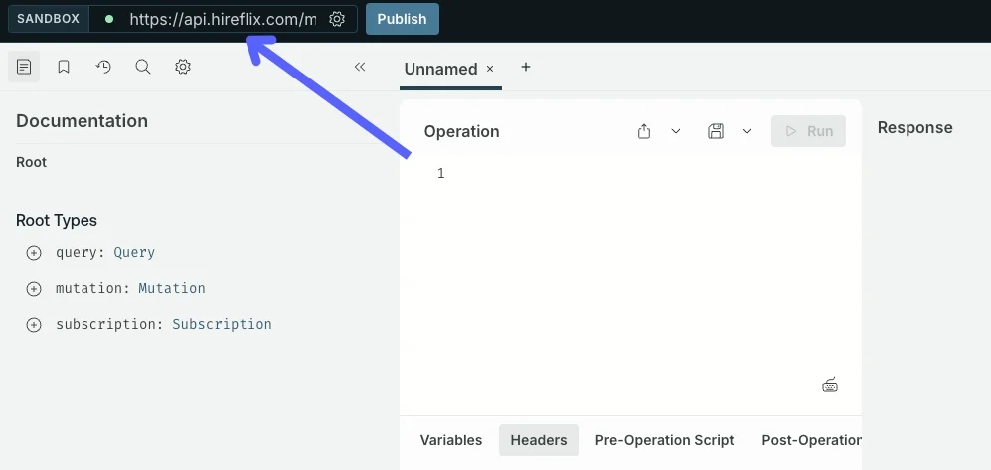Viewport: 991px width, 470px height.
Task: Click the Documentation heading
Action: point(82,120)
